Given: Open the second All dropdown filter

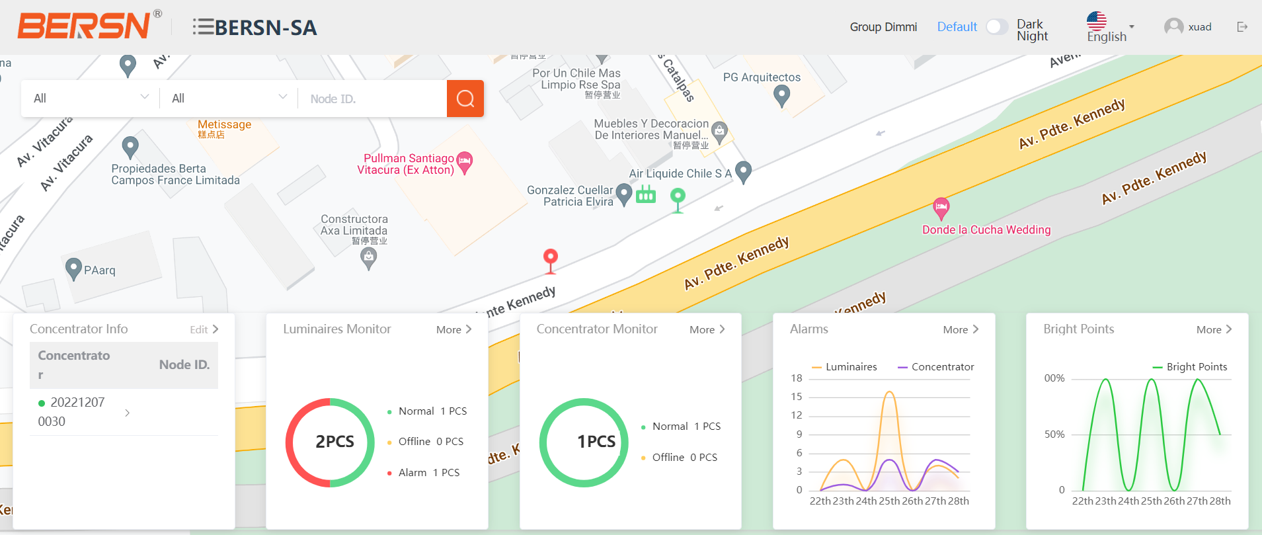Looking at the screenshot, I should pyautogui.click(x=229, y=99).
